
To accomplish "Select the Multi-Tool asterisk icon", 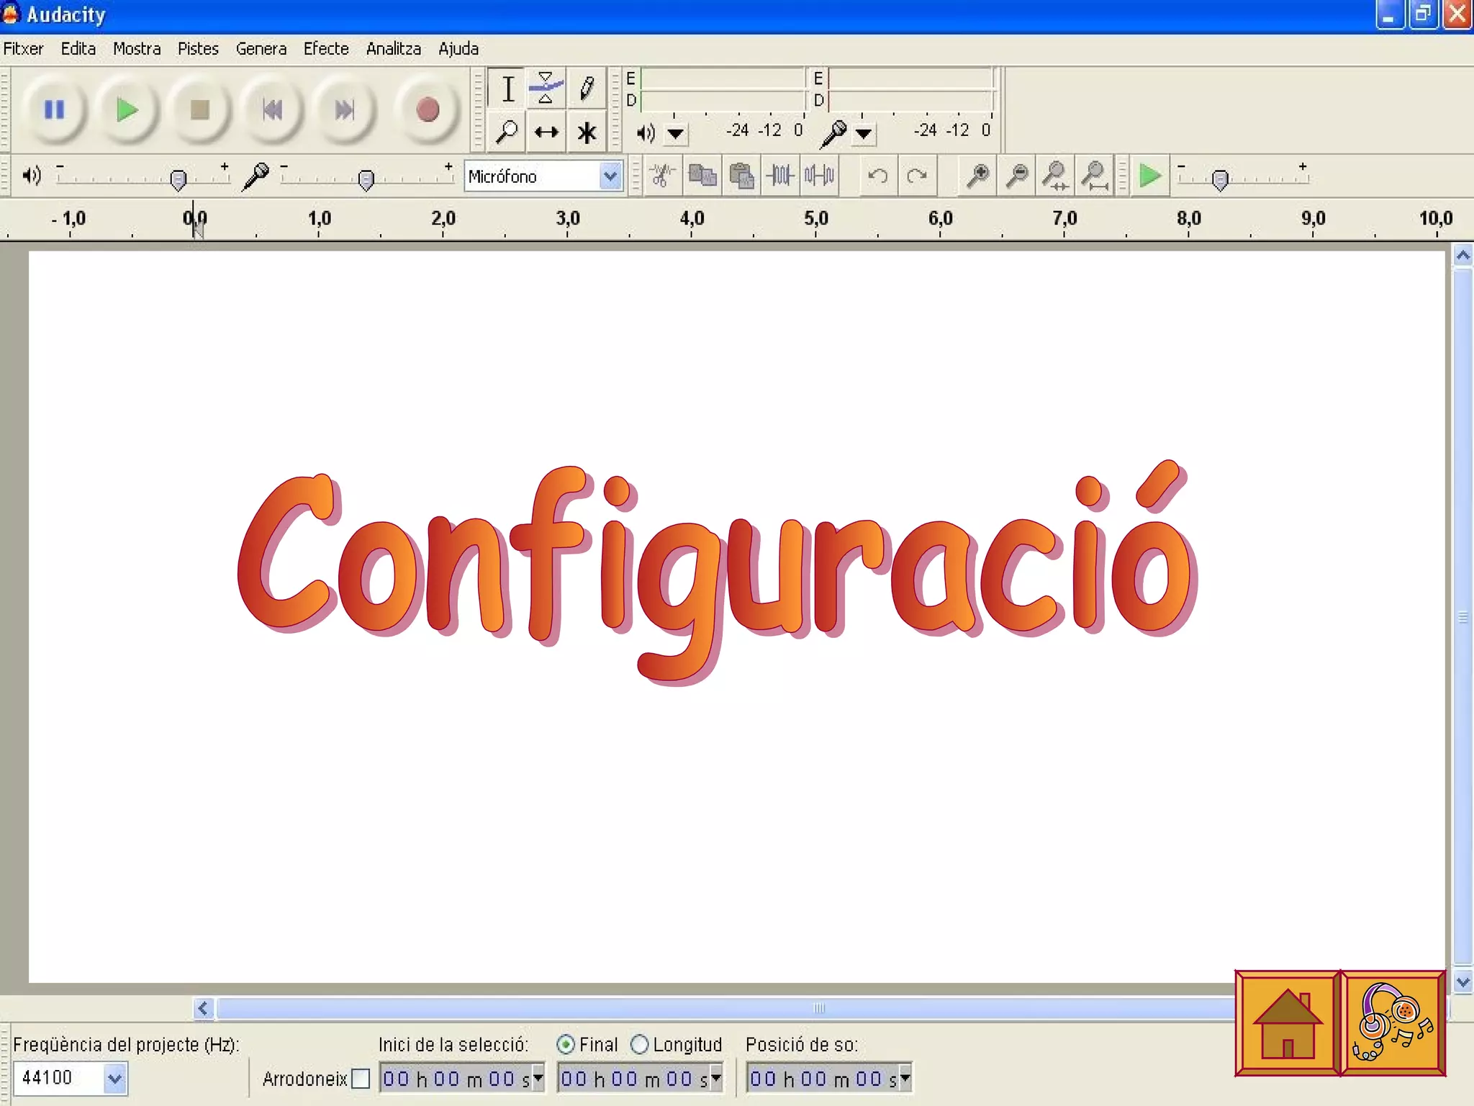I will click(x=587, y=132).
